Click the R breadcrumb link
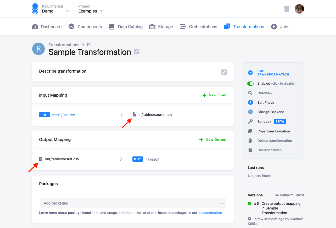The image size is (336, 228). pos(88,45)
